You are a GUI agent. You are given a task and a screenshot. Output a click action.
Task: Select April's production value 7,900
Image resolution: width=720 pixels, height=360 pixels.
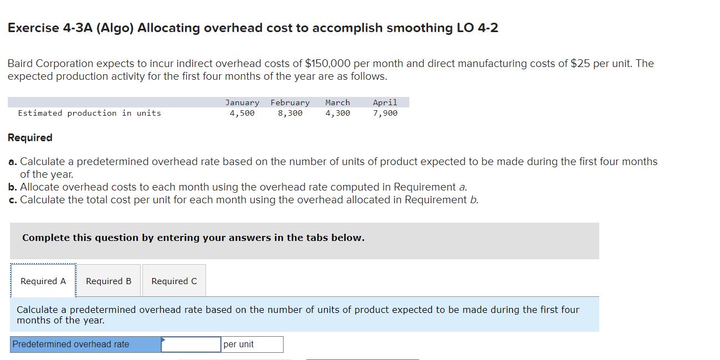pos(385,112)
